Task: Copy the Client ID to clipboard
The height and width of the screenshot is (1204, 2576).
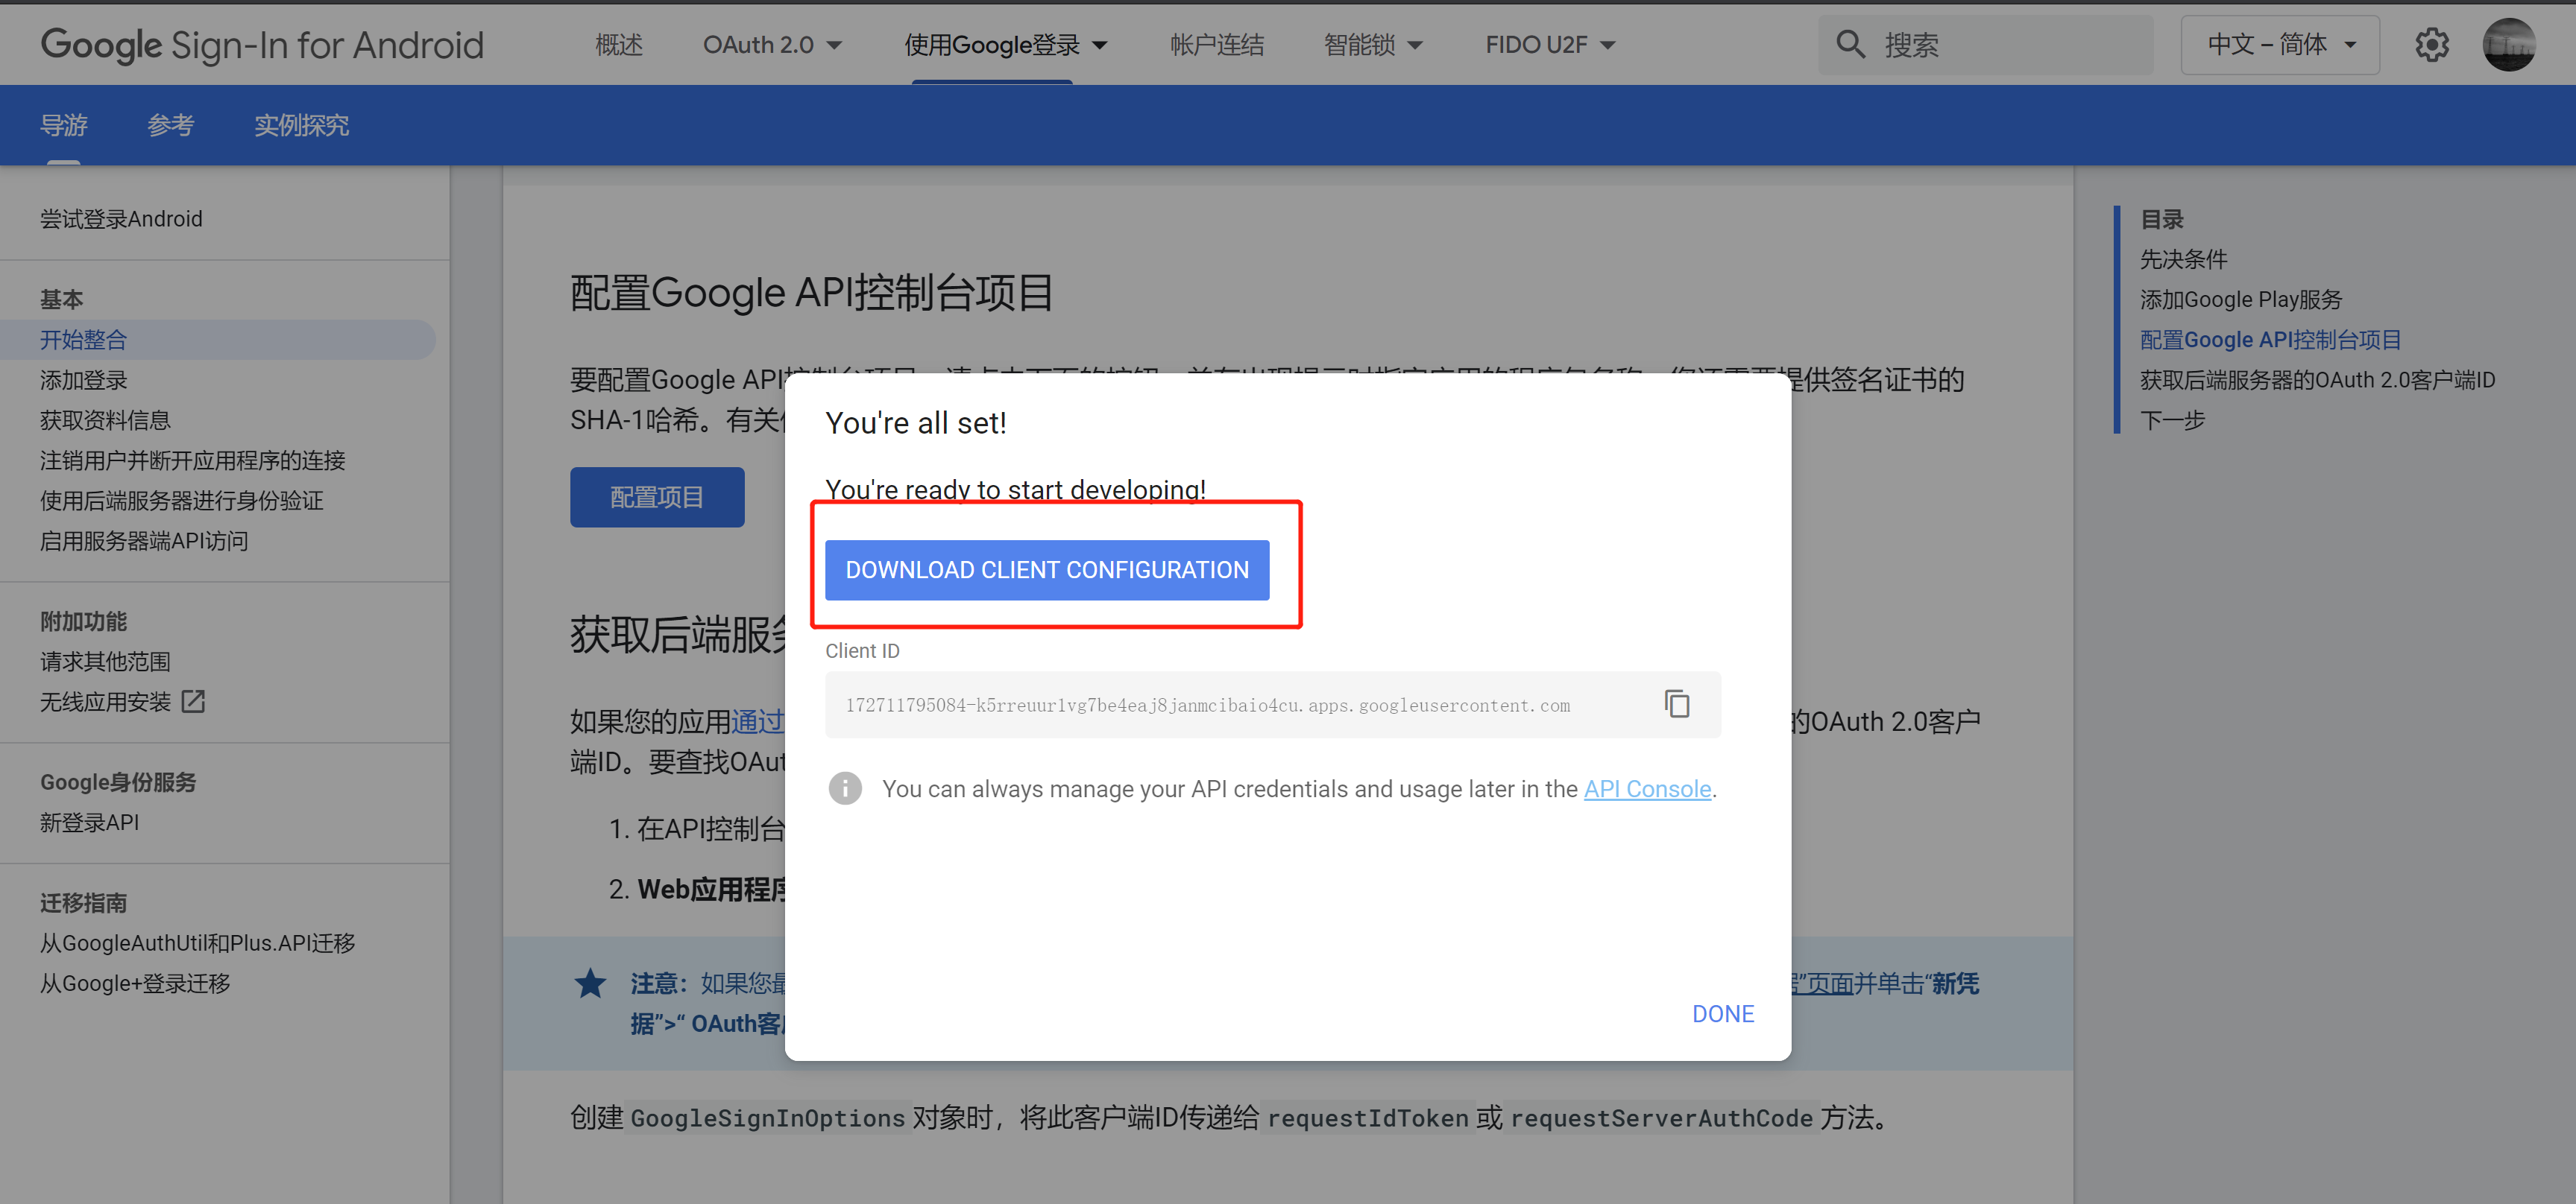Action: (x=1676, y=704)
